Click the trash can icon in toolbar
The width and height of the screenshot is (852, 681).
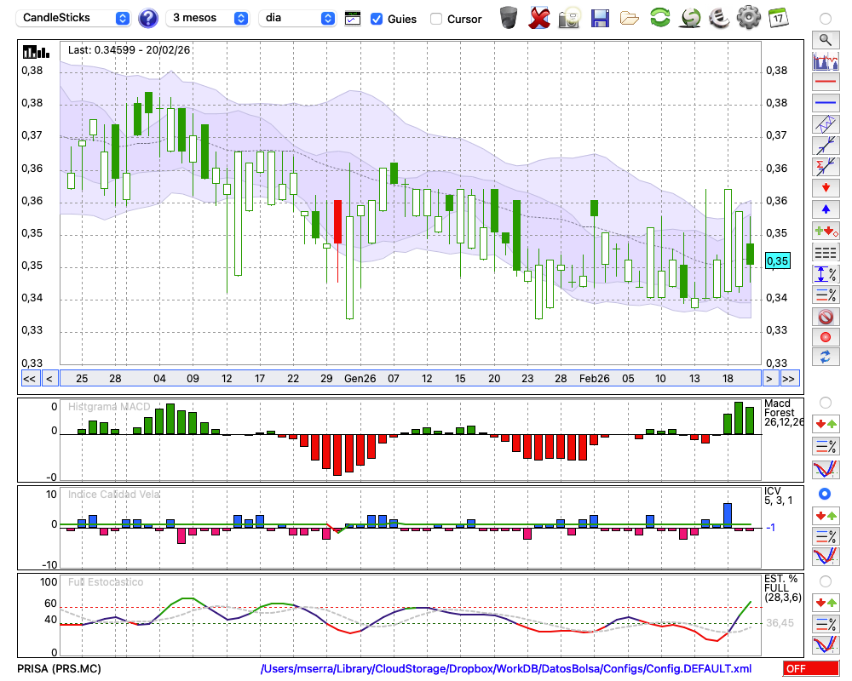(509, 18)
